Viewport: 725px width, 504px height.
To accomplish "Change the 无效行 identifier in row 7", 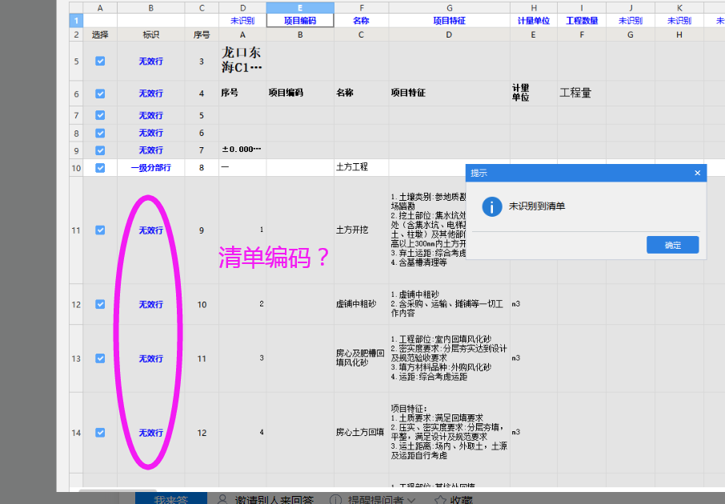I will pyautogui.click(x=150, y=115).
